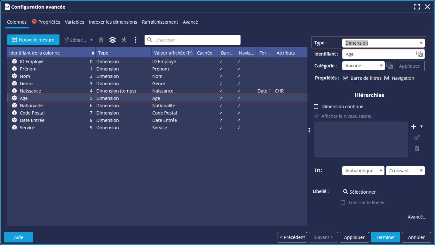
Task: Uncheck the Barre de filtres checkbox
Action: tap(345, 78)
